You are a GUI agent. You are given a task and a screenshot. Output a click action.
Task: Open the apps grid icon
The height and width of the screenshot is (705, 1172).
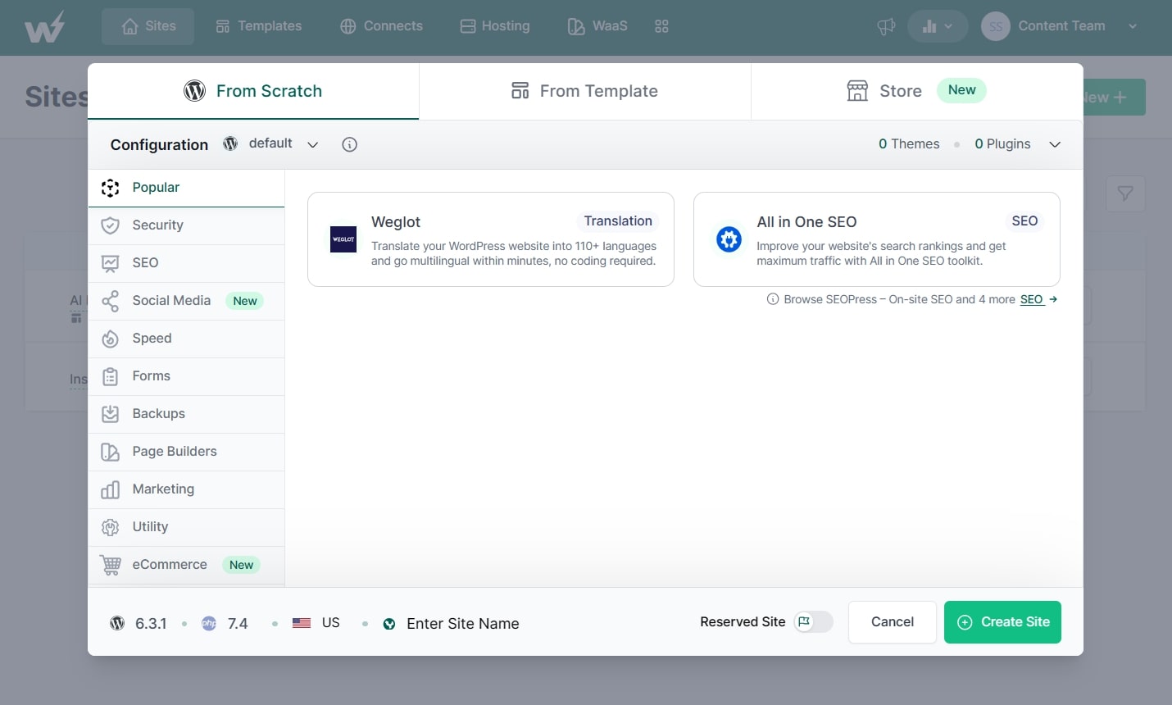[661, 26]
